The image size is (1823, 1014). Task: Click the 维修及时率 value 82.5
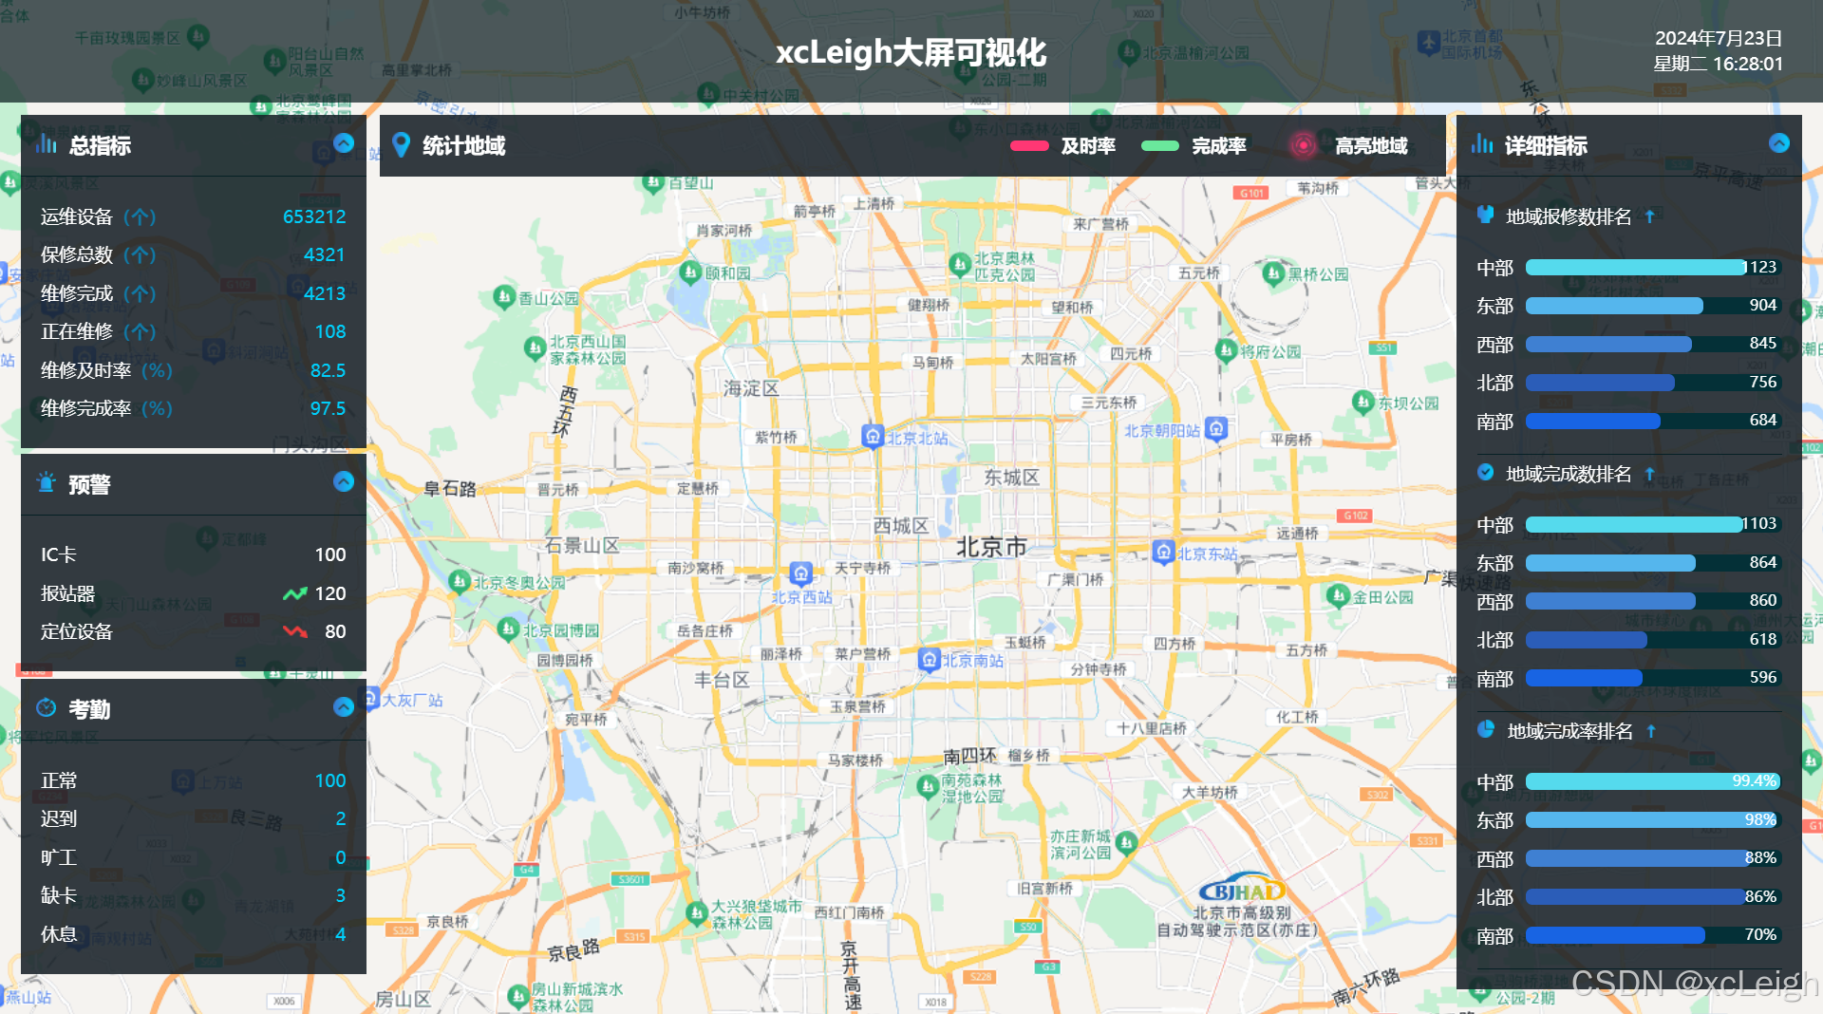(329, 370)
